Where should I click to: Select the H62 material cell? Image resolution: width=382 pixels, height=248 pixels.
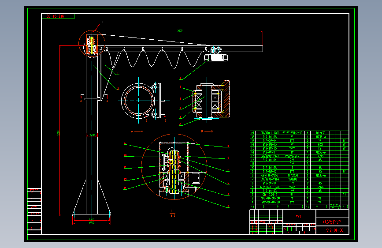point(321,144)
